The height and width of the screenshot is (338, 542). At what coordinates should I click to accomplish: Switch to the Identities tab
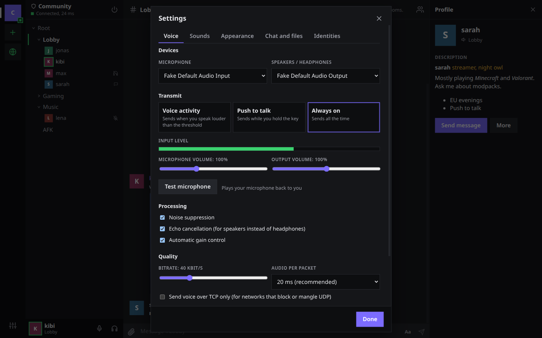pyautogui.click(x=327, y=36)
